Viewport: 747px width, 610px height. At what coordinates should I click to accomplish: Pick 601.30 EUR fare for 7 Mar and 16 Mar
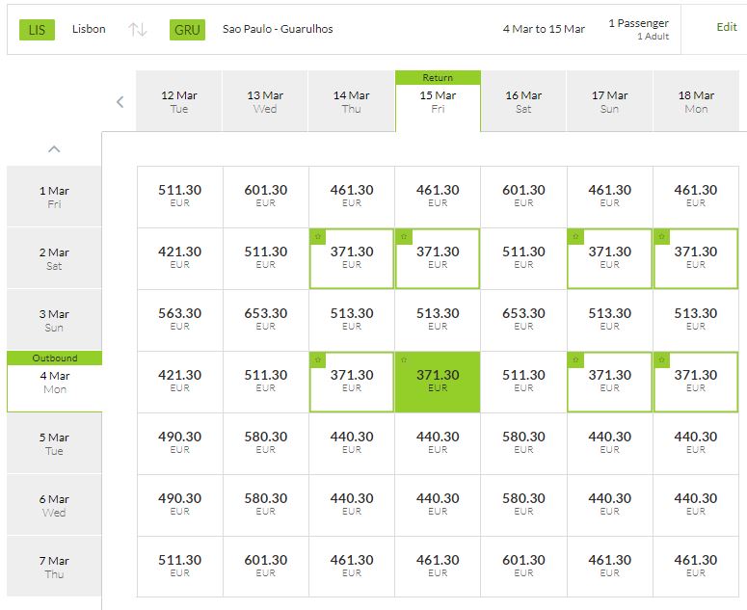tap(523, 567)
